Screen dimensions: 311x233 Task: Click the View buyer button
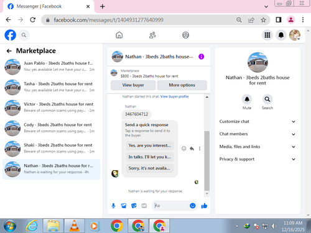[133, 85]
